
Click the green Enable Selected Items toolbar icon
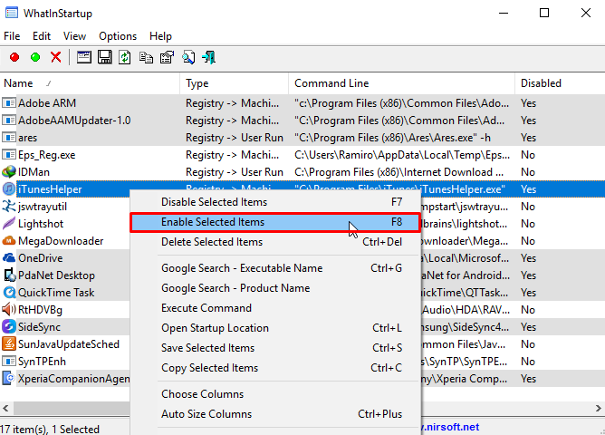pyautogui.click(x=35, y=57)
